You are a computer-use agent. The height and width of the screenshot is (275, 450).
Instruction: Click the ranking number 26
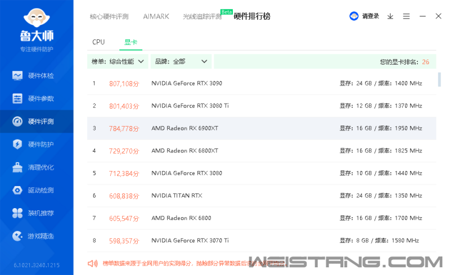426,62
